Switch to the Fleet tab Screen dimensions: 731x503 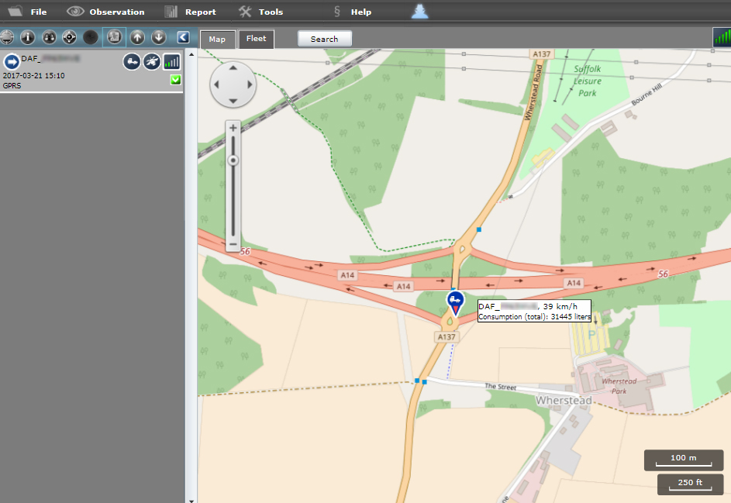(x=256, y=39)
